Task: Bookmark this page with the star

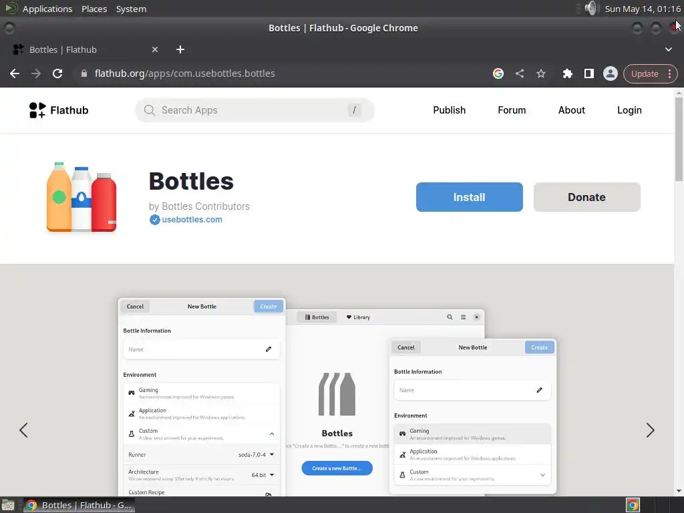Action: [x=541, y=73]
